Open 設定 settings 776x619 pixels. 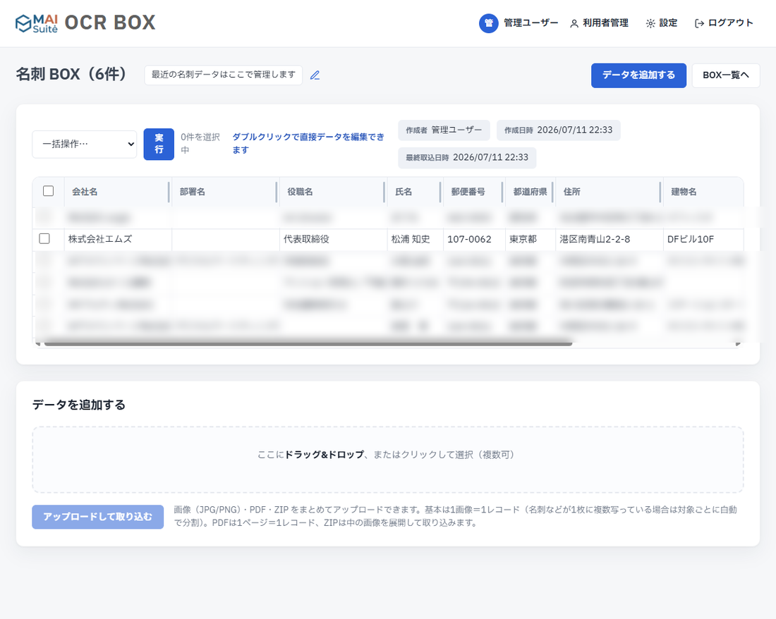(x=662, y=23)
